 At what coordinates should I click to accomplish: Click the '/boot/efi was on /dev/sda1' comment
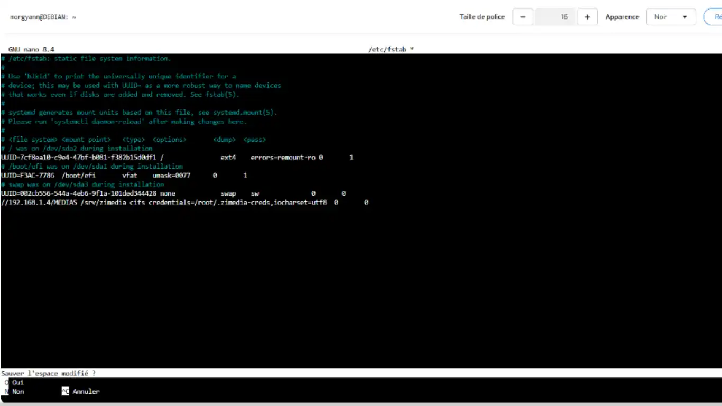pyautogui.click(x=92, y=167)
